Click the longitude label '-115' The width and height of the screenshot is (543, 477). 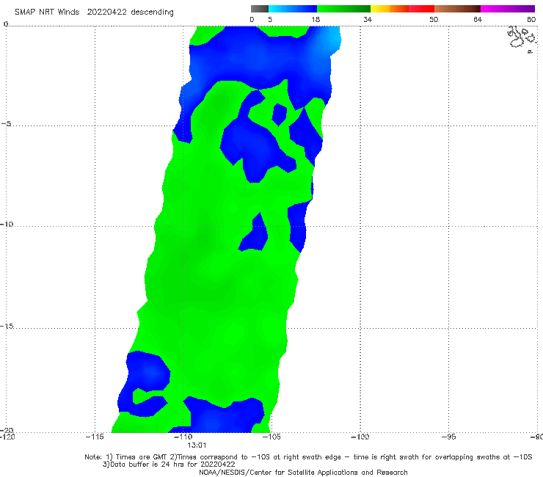(95, 437)
